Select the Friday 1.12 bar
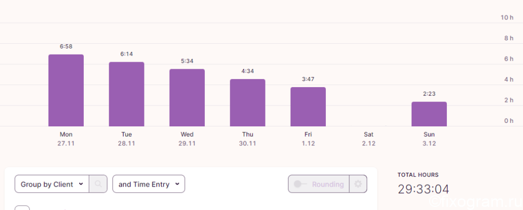The image size is (523, 210). [x=308, y=107]
